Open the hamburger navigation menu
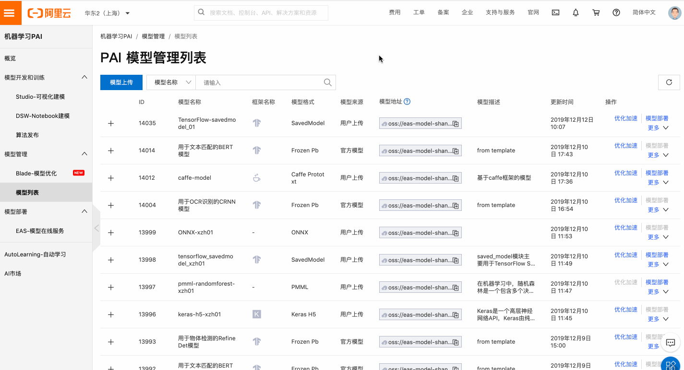This screenshot has height=370, width=684. coord(11,12)
